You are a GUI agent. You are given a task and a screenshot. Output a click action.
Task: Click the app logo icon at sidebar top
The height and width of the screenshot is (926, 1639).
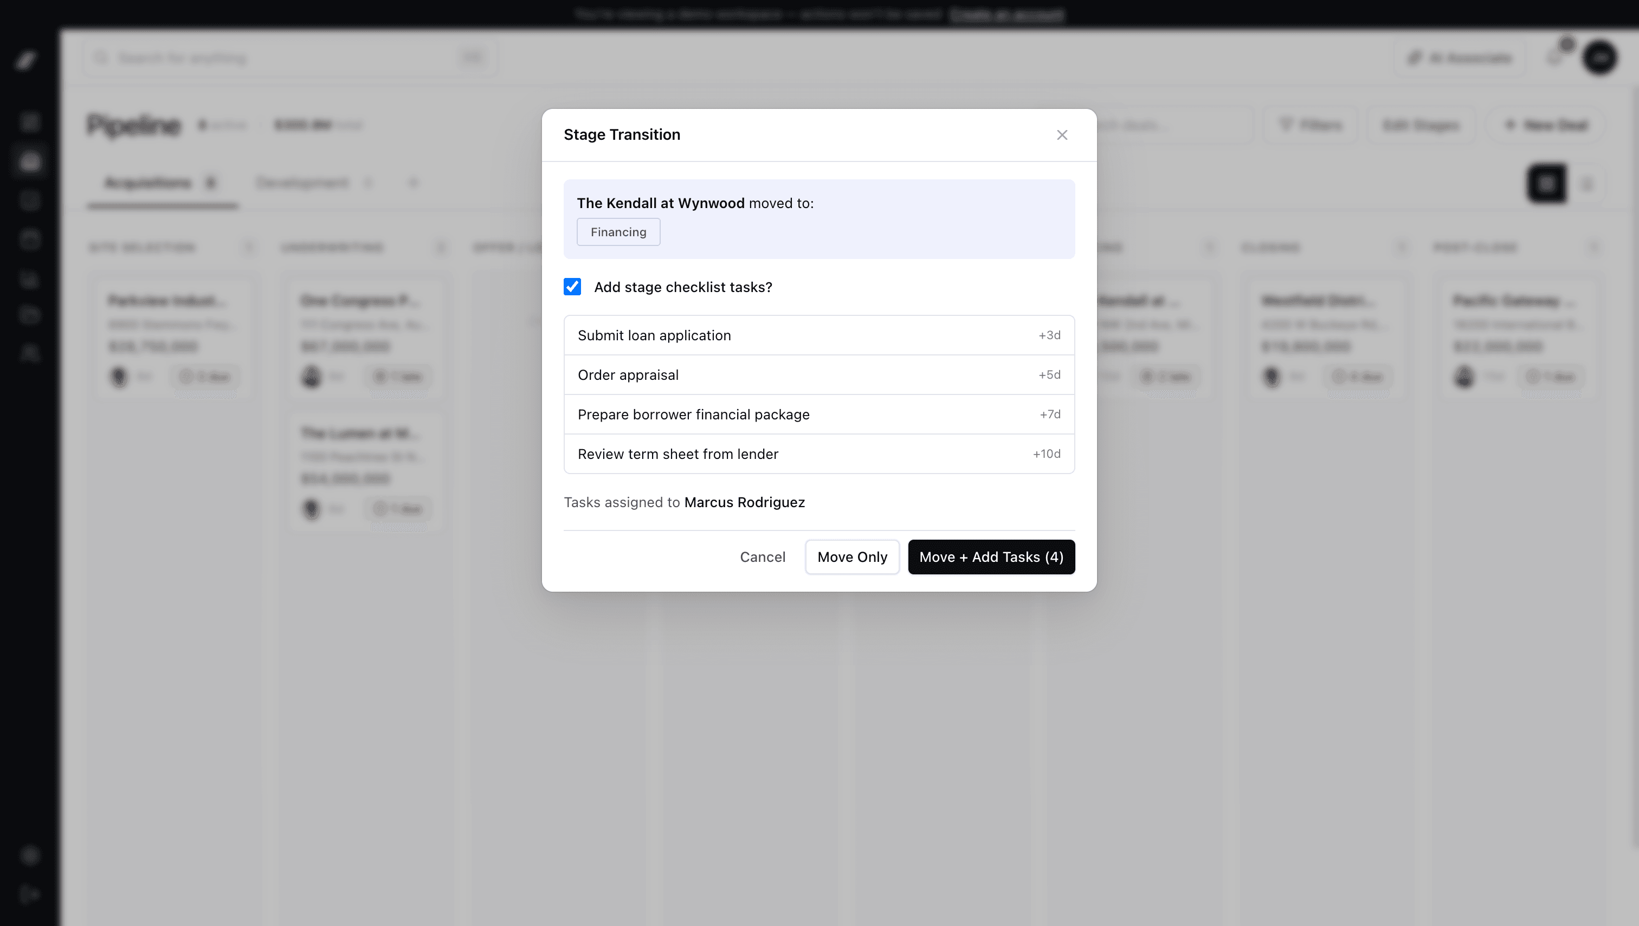coord(27,61)
